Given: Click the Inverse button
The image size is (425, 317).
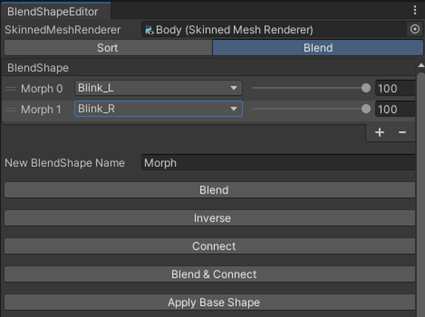Looking at the screenshot, I should 210,218.
